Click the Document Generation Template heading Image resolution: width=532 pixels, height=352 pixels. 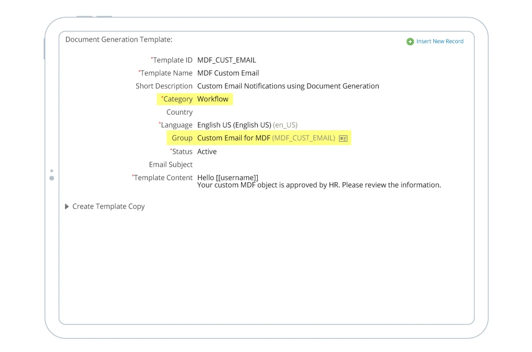(x=119, y=39)
